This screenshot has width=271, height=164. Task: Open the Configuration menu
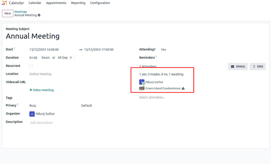click(x=100, y=3)
